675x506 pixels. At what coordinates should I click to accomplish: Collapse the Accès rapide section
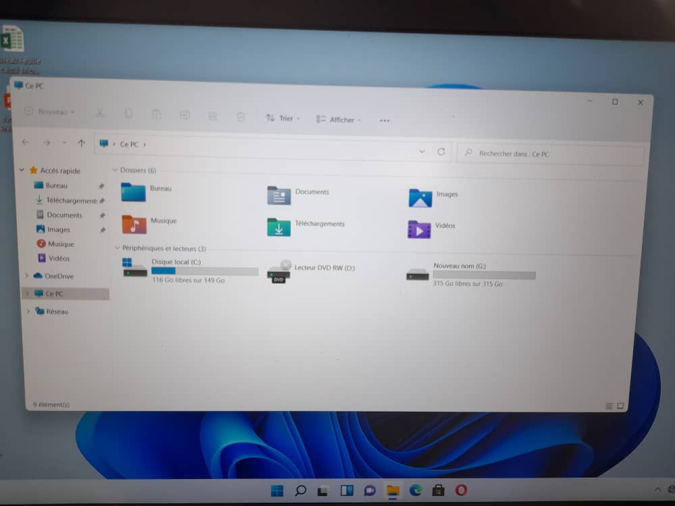21,170
